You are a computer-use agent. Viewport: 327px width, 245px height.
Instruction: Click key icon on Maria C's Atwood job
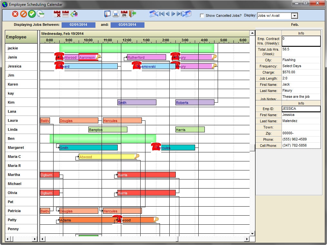[x=137, y=156]
